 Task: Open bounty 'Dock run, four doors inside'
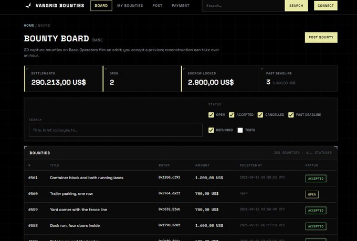(x=75, y=225)
